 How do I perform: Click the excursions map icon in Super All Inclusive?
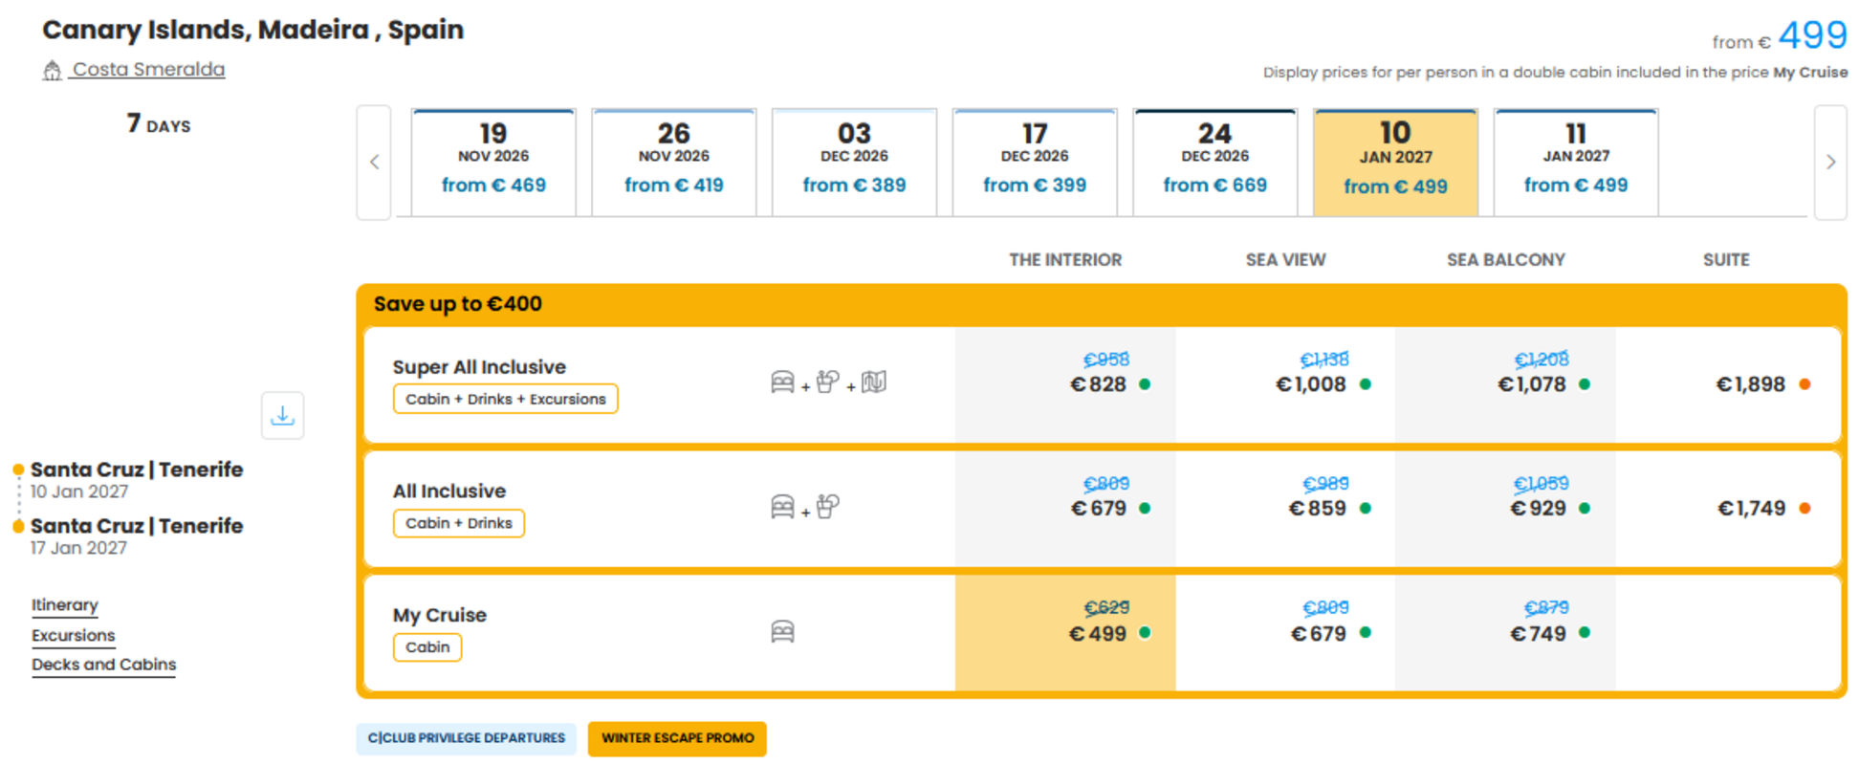874,382
